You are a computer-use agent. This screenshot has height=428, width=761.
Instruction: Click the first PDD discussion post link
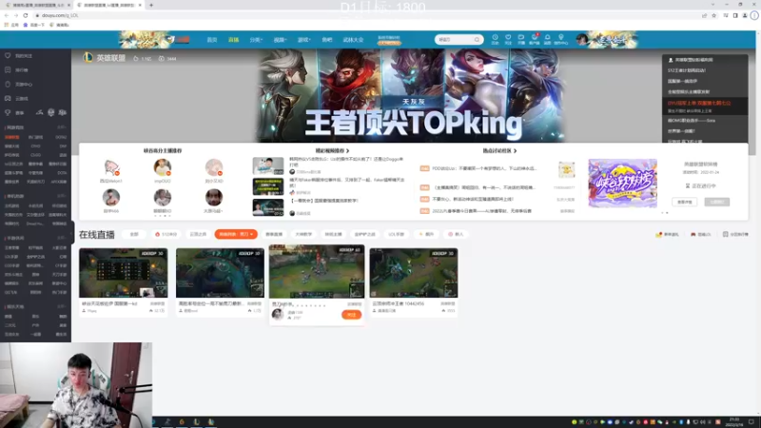coord(484,168)
